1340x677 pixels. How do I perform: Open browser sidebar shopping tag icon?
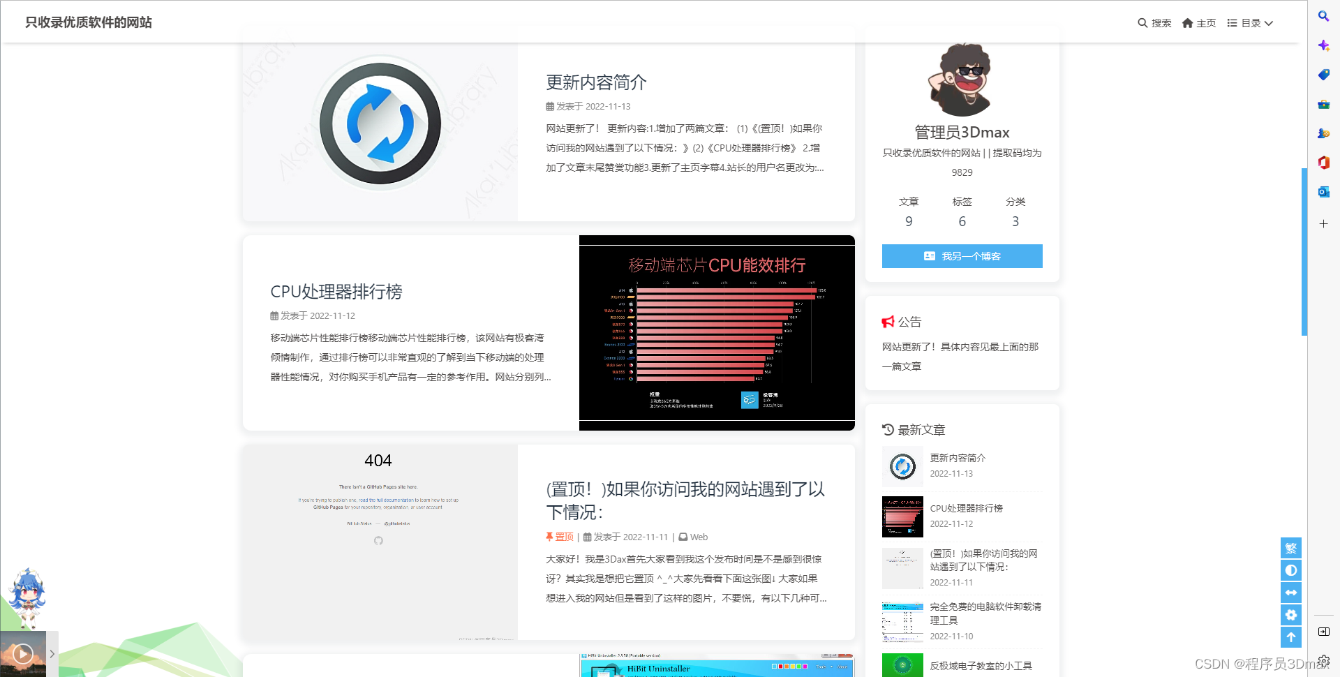(1323, 75)
